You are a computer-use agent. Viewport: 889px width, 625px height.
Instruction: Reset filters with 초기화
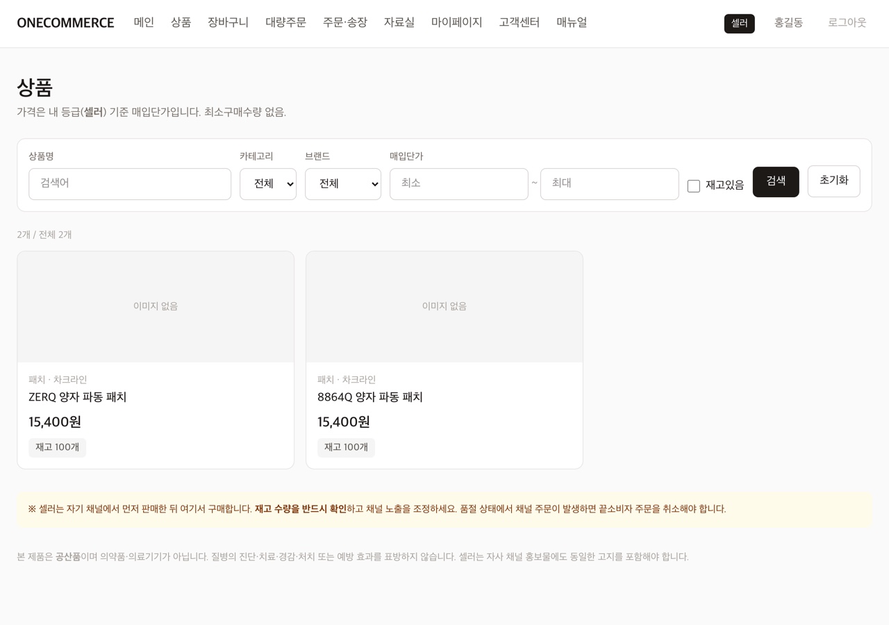click(x=833, y=181)
